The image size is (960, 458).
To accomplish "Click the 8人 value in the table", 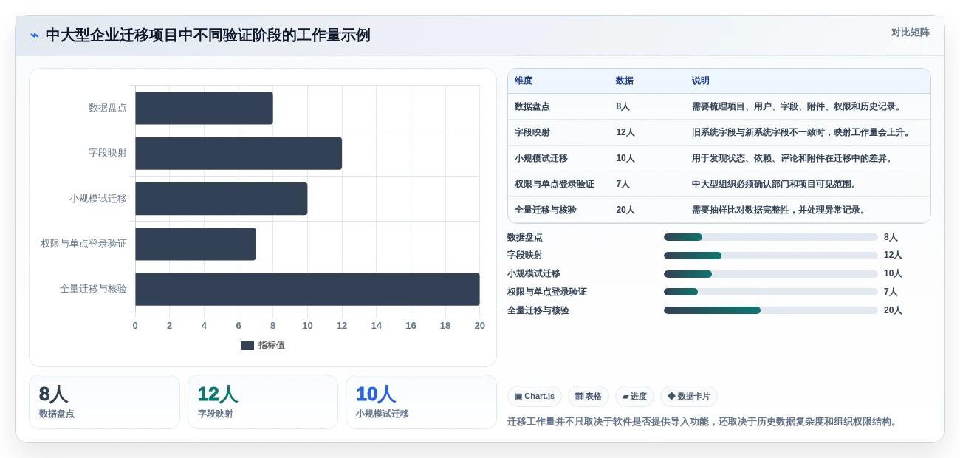I will [x=623, y=106].
